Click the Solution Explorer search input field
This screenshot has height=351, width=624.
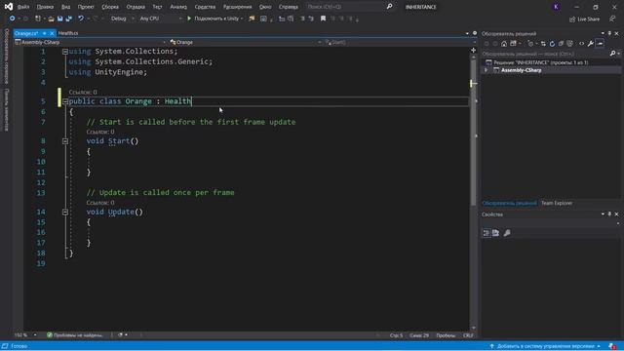(545, 54)
